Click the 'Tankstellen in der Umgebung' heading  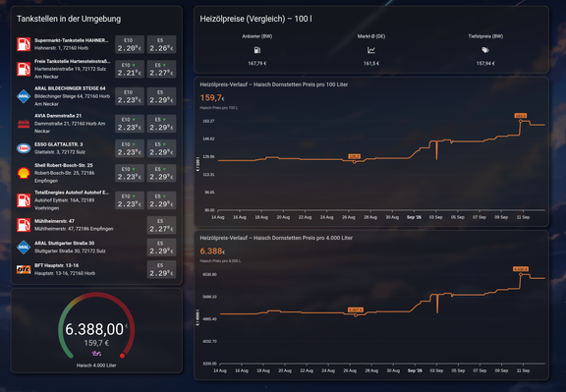coord(69,19)
